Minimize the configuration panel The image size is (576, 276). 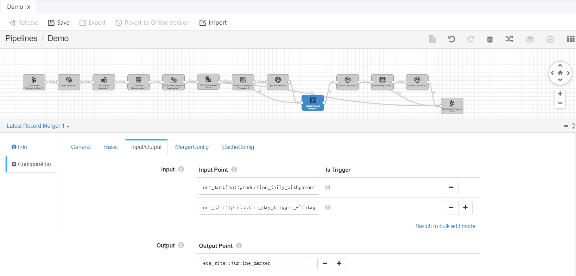565,126
